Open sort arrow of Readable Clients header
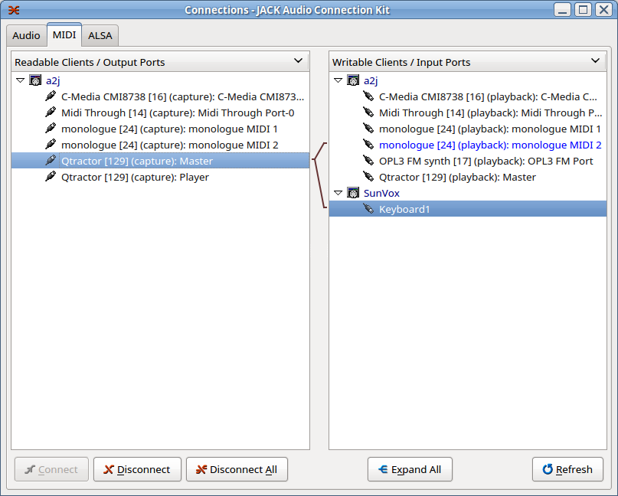 299,60
